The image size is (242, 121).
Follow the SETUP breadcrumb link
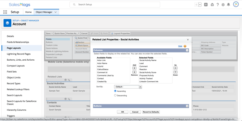[x=15, y=21]
